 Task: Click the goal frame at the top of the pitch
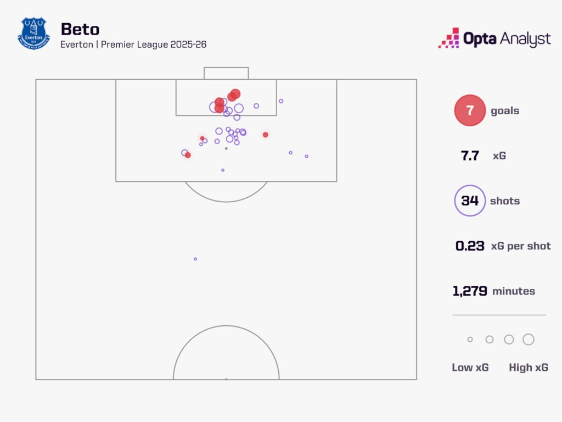(x=226, y=73)
